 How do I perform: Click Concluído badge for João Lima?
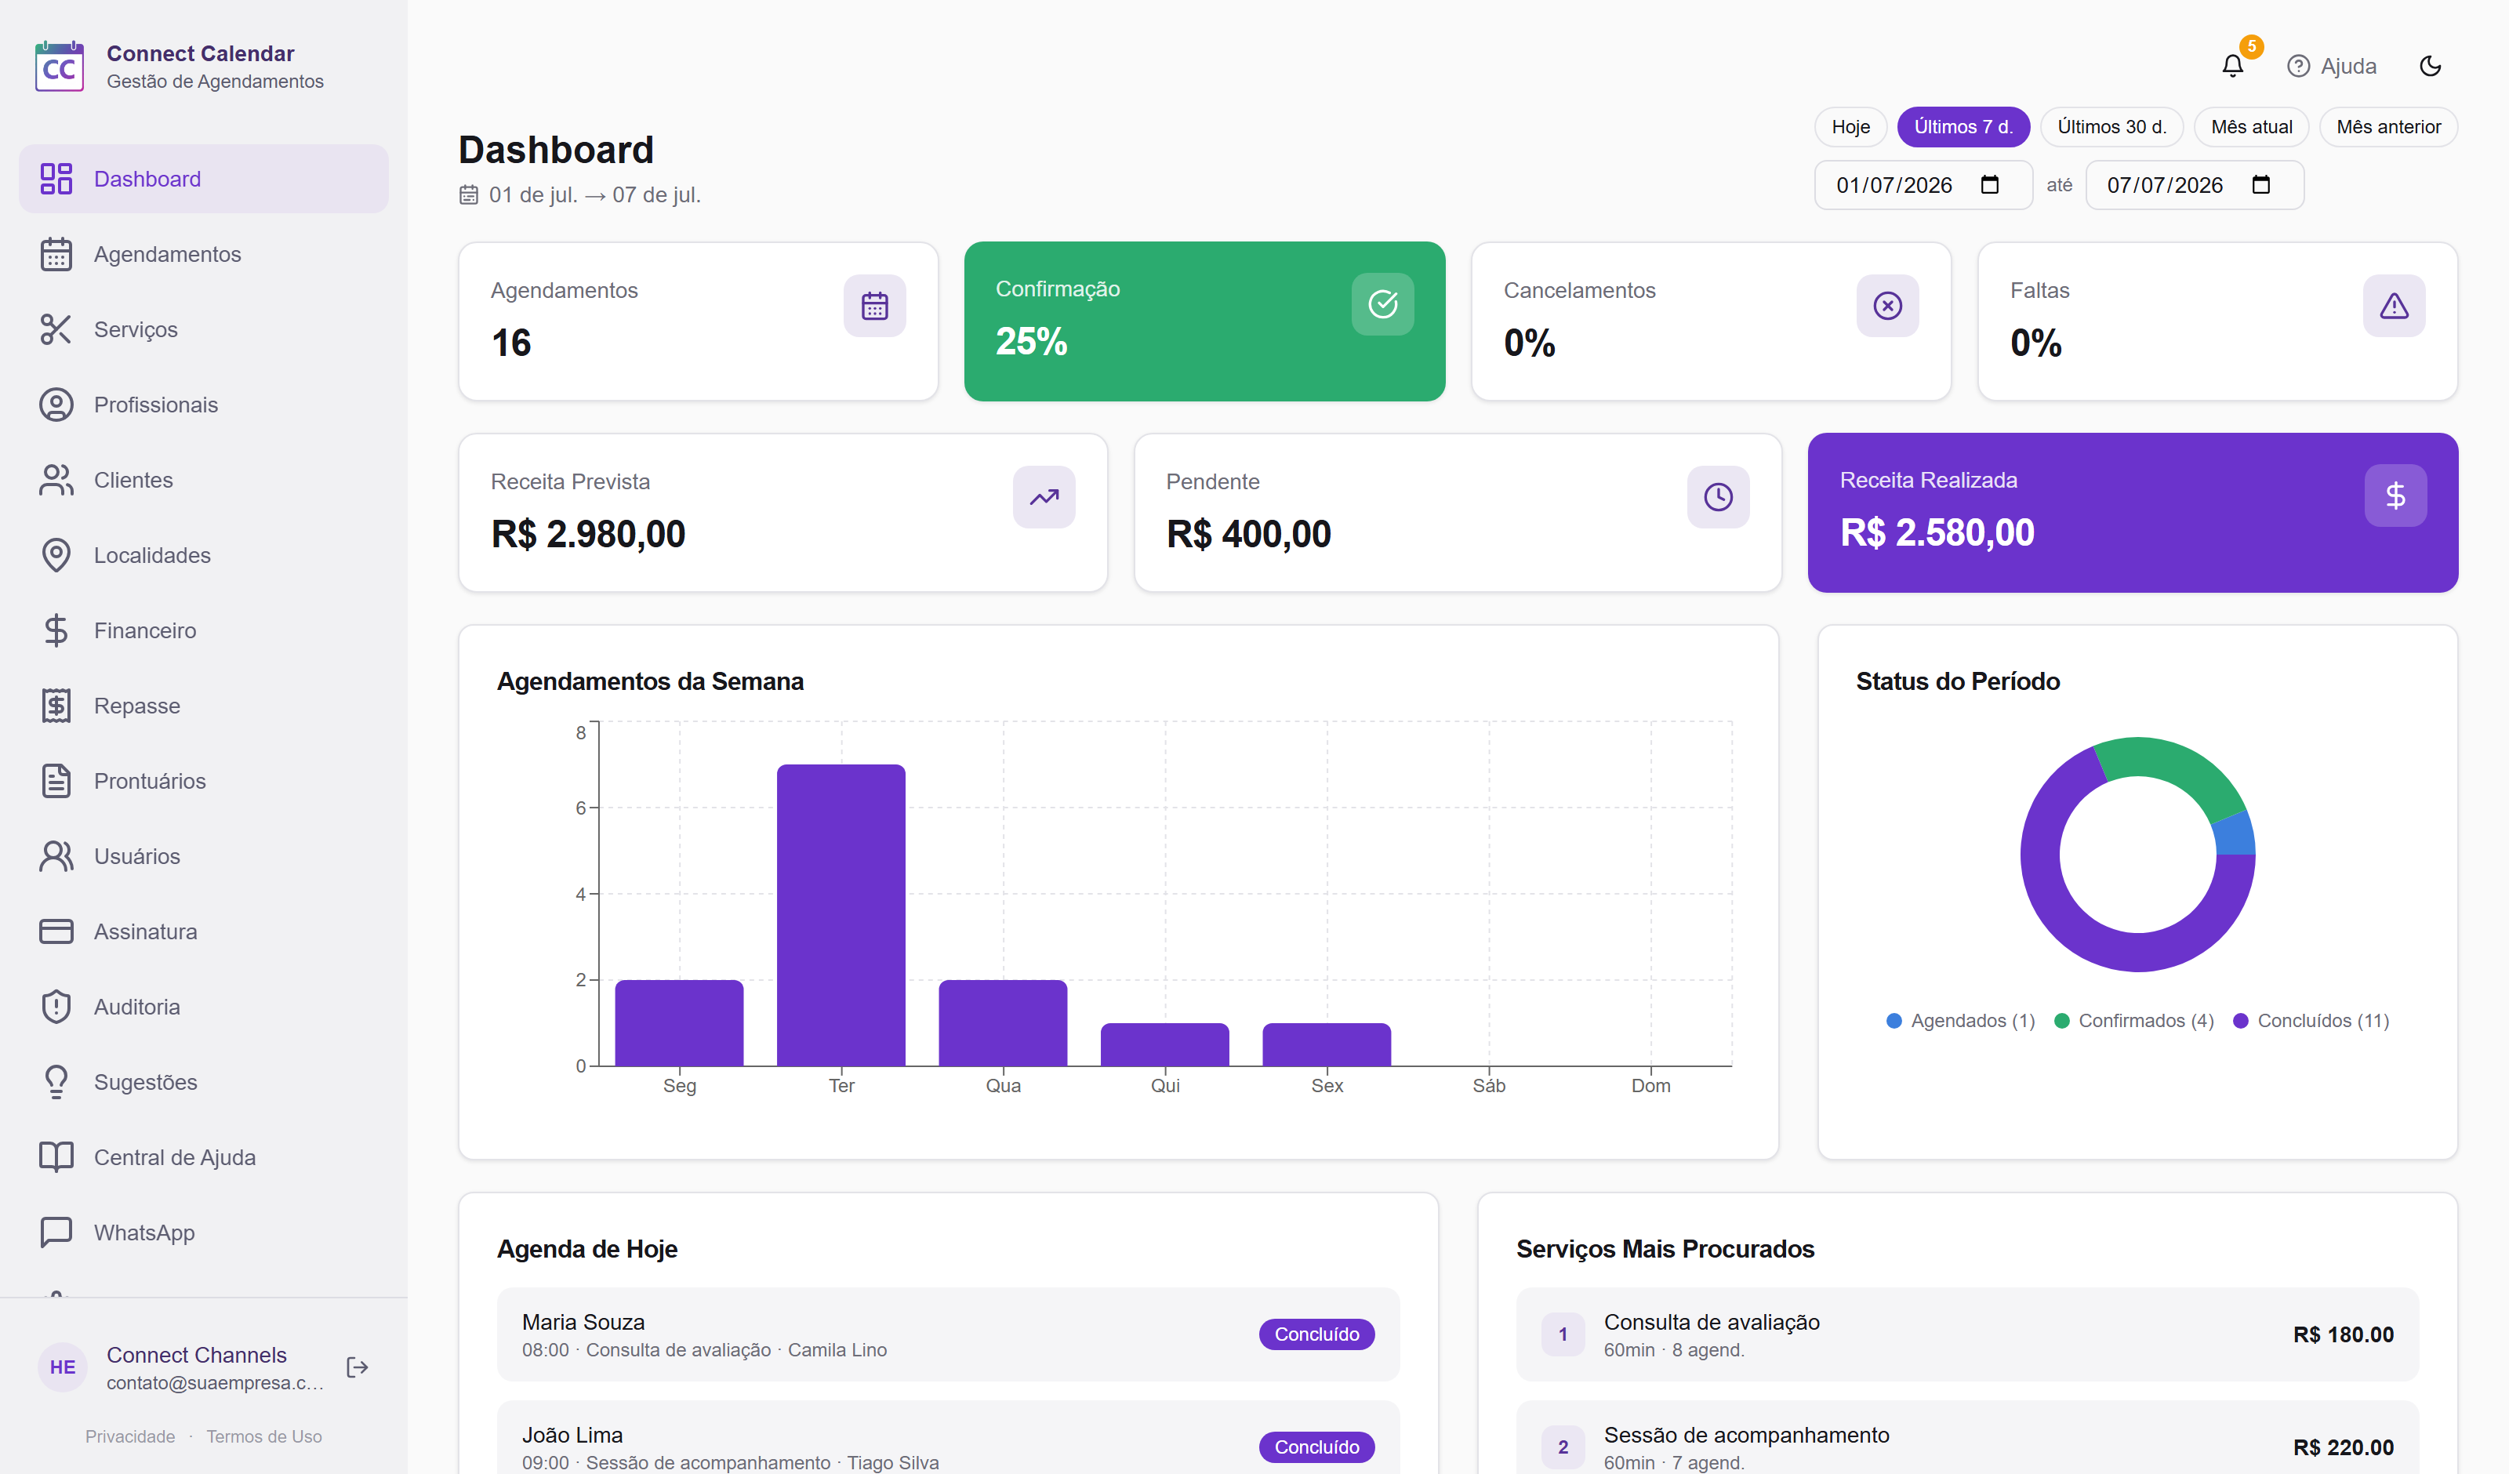click(x=1316, y=1447)
